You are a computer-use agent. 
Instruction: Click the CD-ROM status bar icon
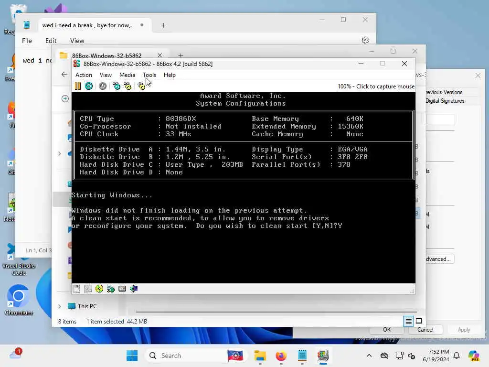coord(99,289)
